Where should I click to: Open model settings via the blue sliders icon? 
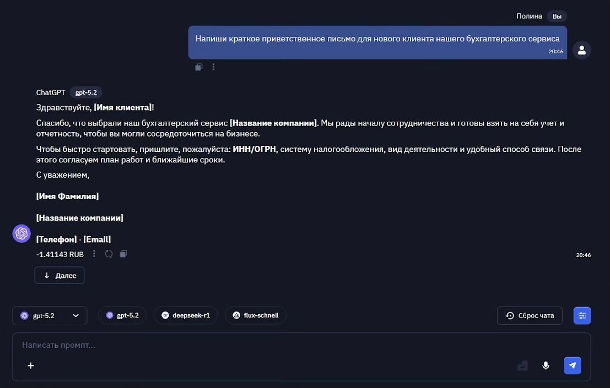click(582, 315)
